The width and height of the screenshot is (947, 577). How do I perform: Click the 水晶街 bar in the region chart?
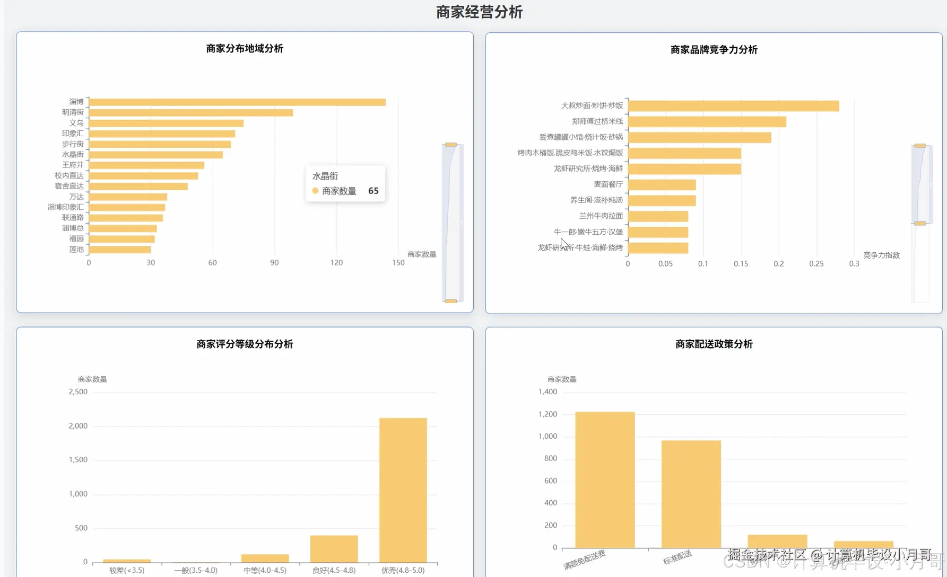click(156, 155)
